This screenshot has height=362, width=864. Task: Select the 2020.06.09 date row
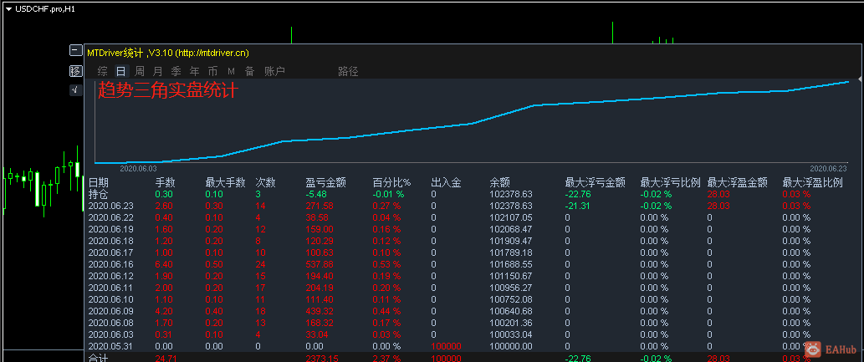111,311
